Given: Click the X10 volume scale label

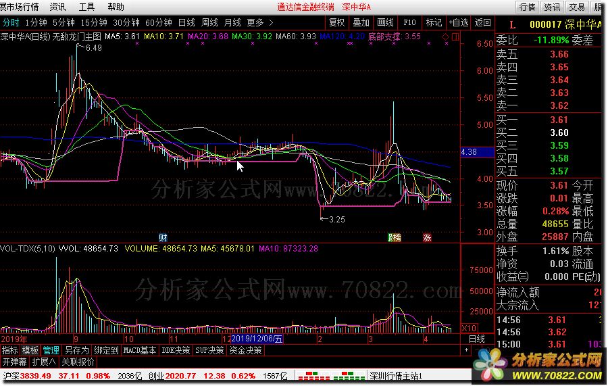Looking at the screenshot, I should pos(470,328).
